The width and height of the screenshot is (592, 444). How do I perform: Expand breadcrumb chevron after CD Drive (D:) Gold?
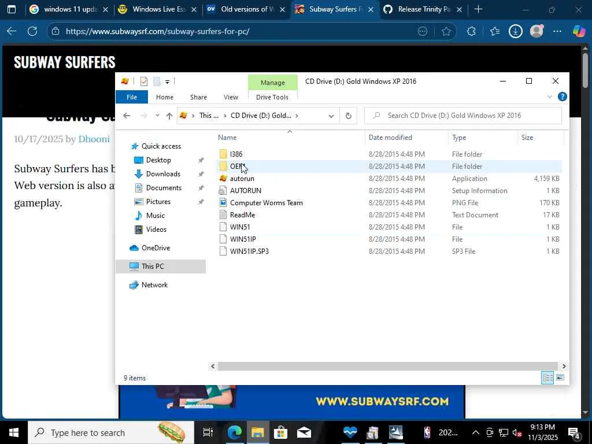tap(297, 116)
